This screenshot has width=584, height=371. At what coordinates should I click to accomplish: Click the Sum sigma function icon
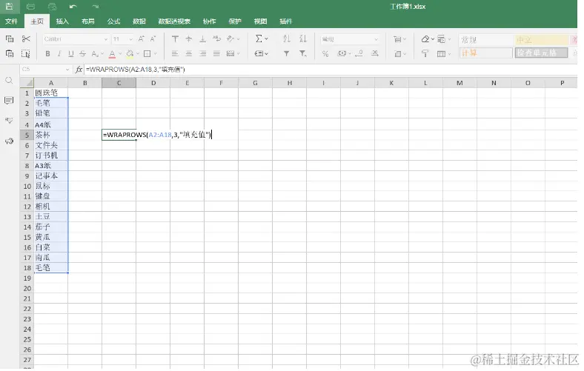pyautogui.click(x=259, y=39)
